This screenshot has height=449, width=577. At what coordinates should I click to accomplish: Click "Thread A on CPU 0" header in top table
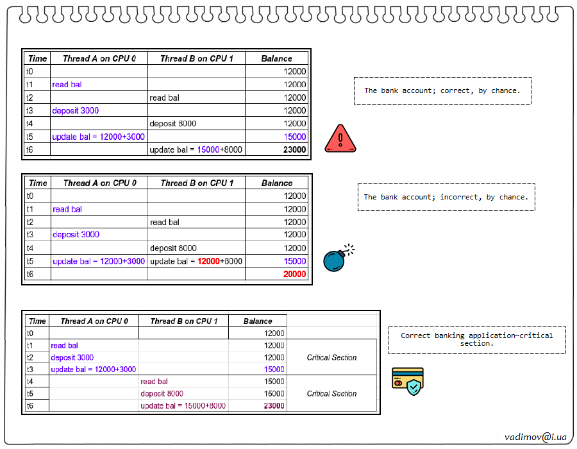click(x=99, y=58)
